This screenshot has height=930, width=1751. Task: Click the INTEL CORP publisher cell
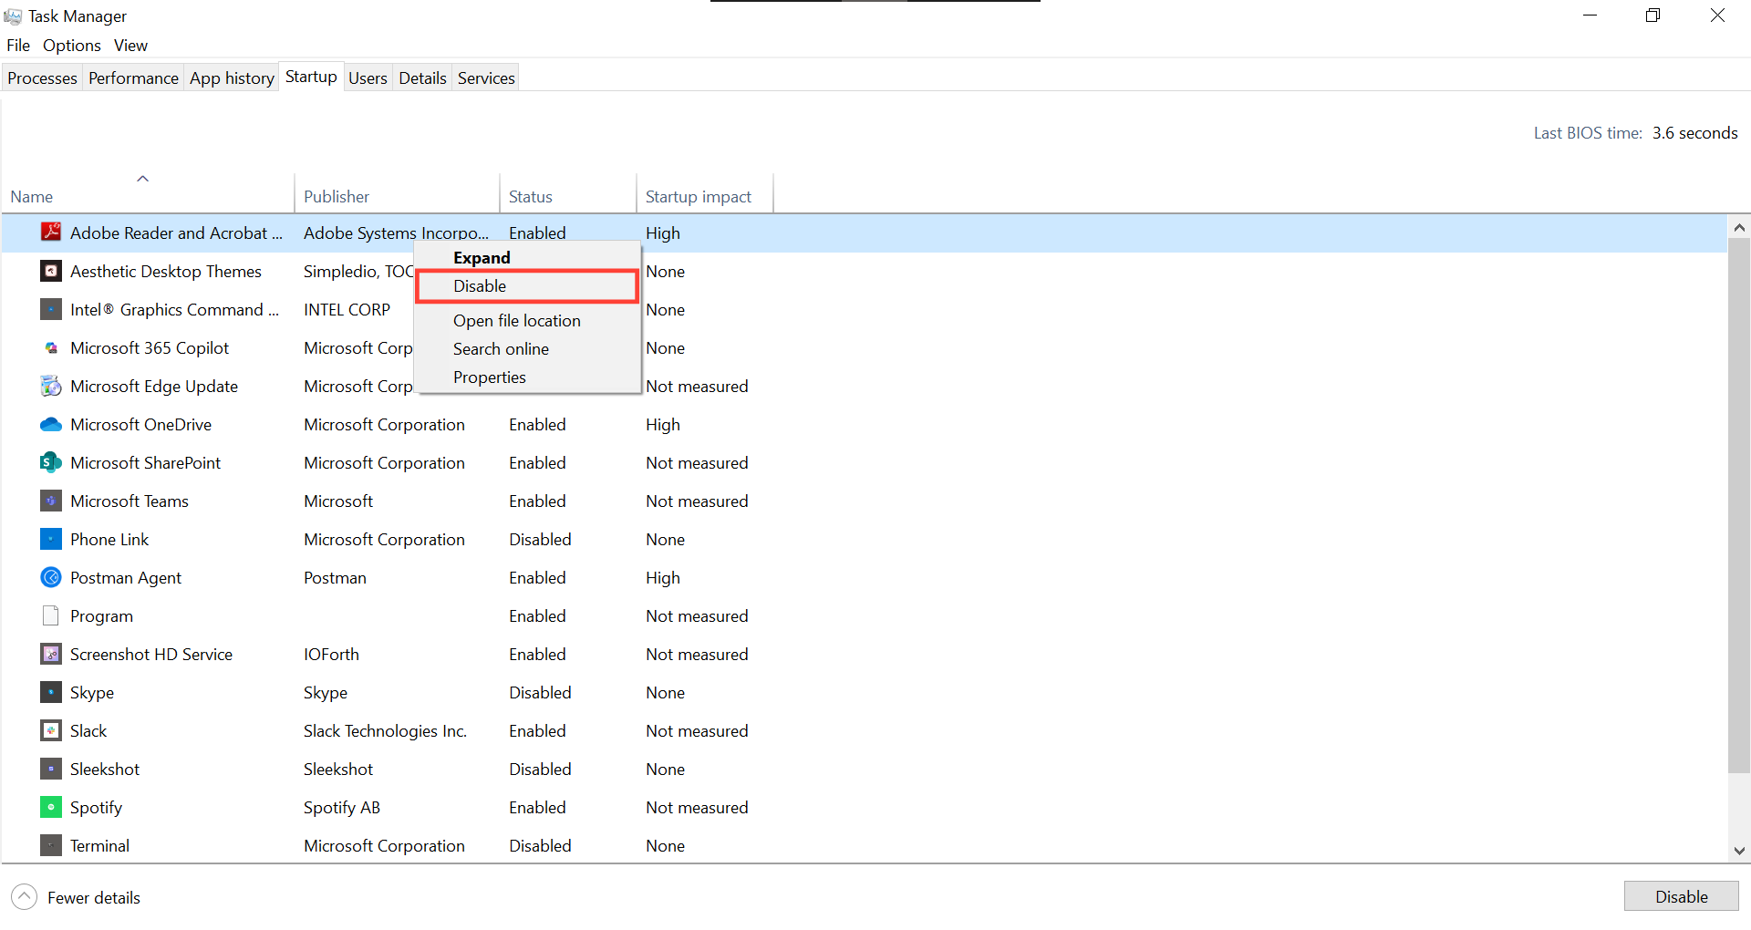click(347, 310)
